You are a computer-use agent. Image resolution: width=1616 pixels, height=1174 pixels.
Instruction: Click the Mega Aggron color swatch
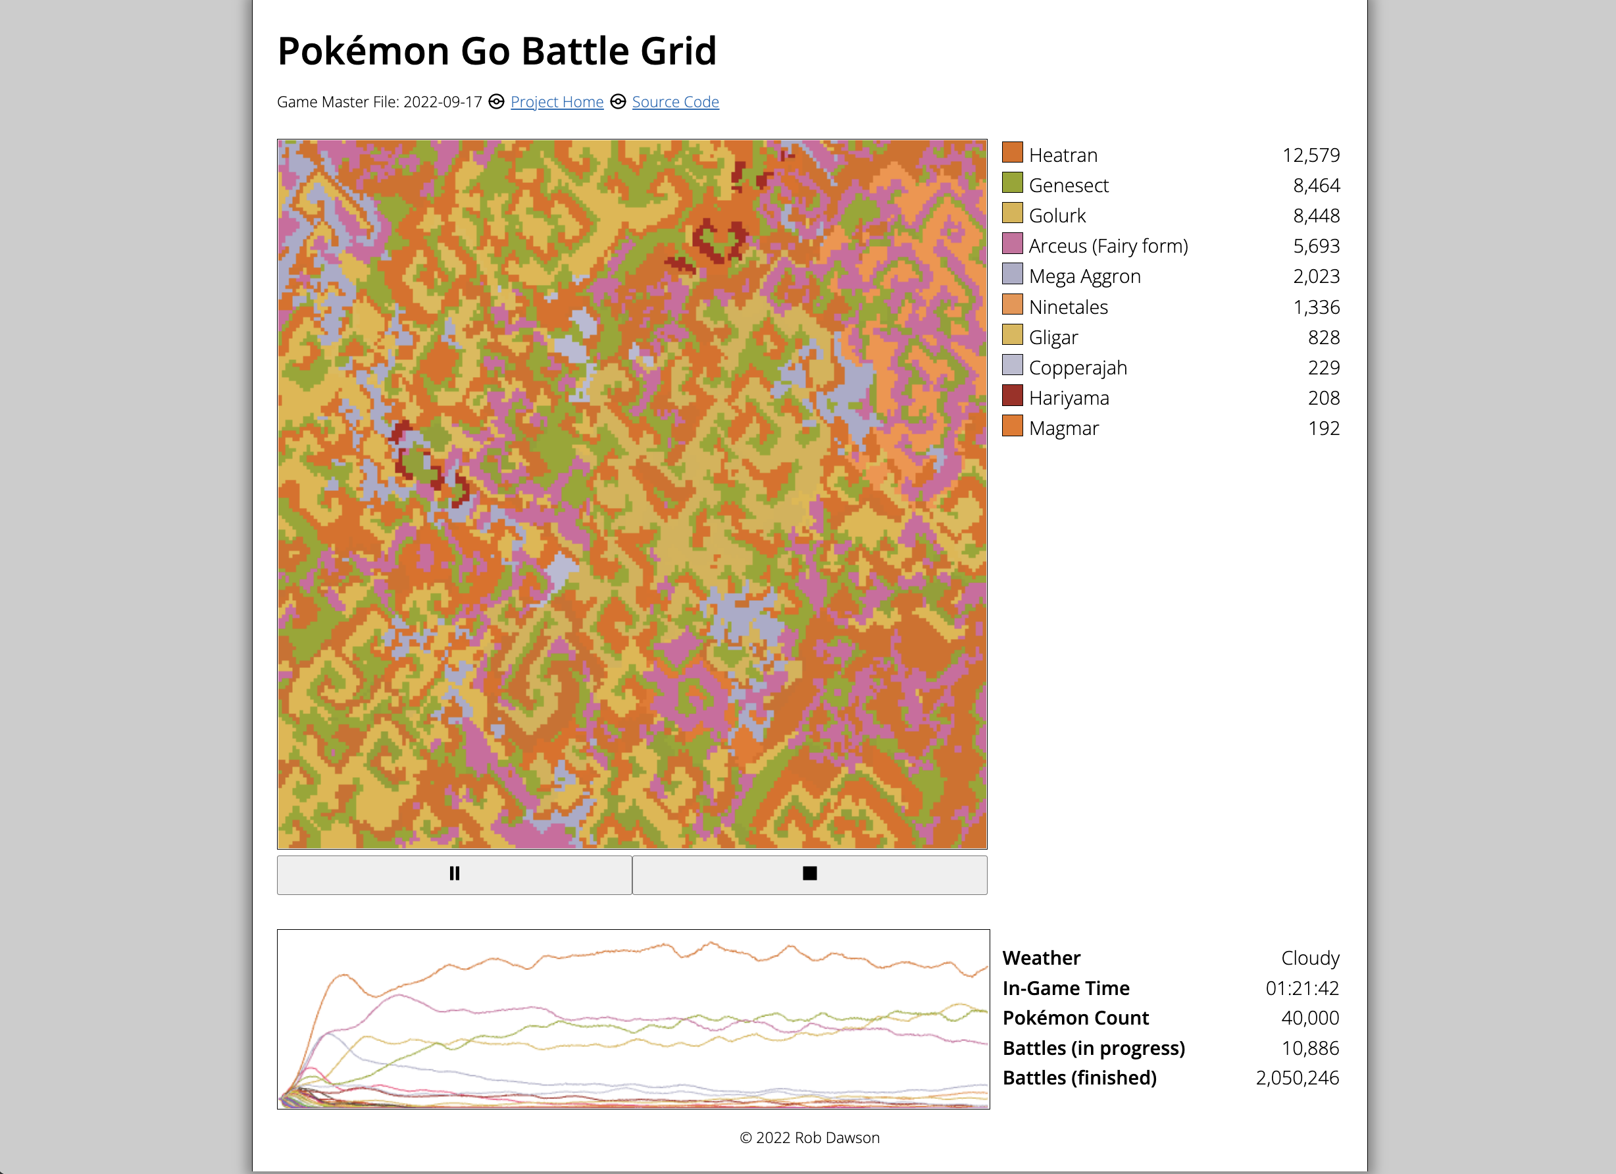(1012, 274)
